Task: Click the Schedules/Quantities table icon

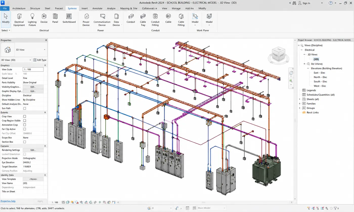Action: 304,95
